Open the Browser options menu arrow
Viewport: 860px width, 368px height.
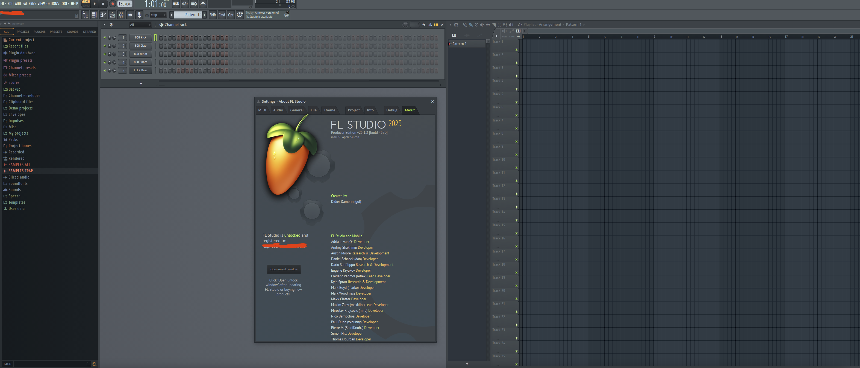point(1,24)
